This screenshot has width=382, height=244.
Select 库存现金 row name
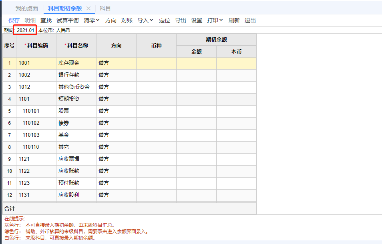[76, 63]
